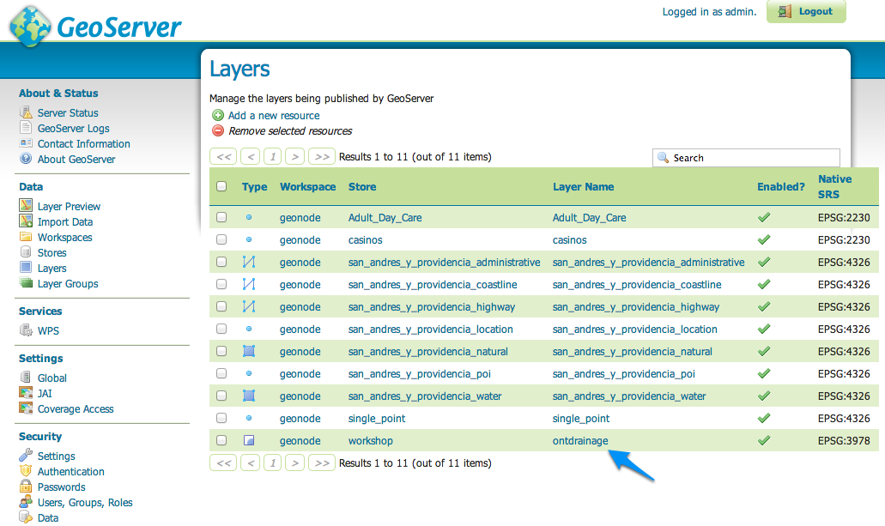Check the Adult_Day_Care layer checkbox
The height and width of the screenshot is (526, 885).
[221, 217]
